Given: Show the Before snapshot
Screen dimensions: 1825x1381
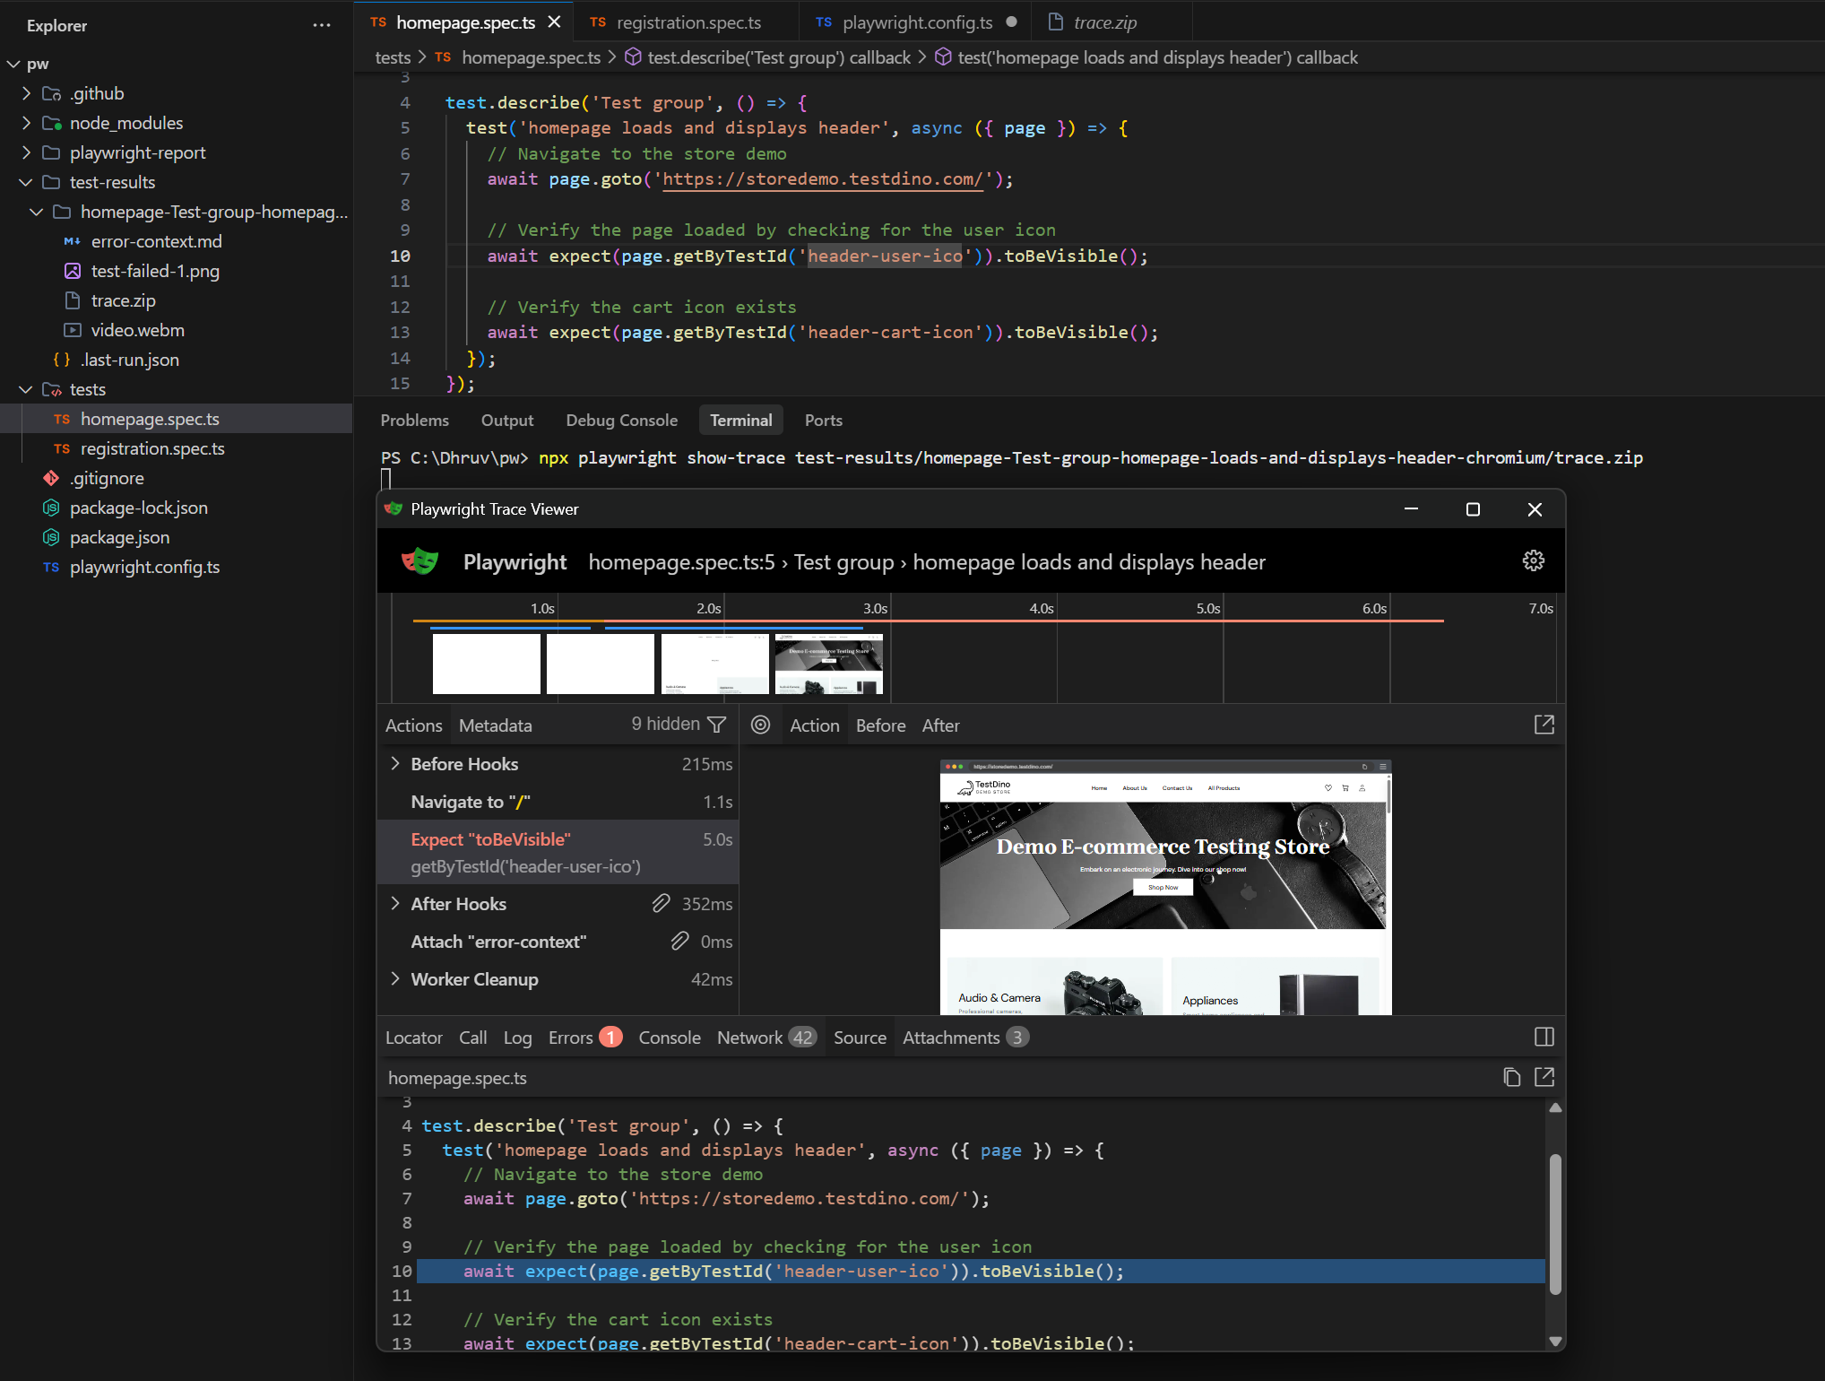Looking at the screenshot, I should 880,725.
